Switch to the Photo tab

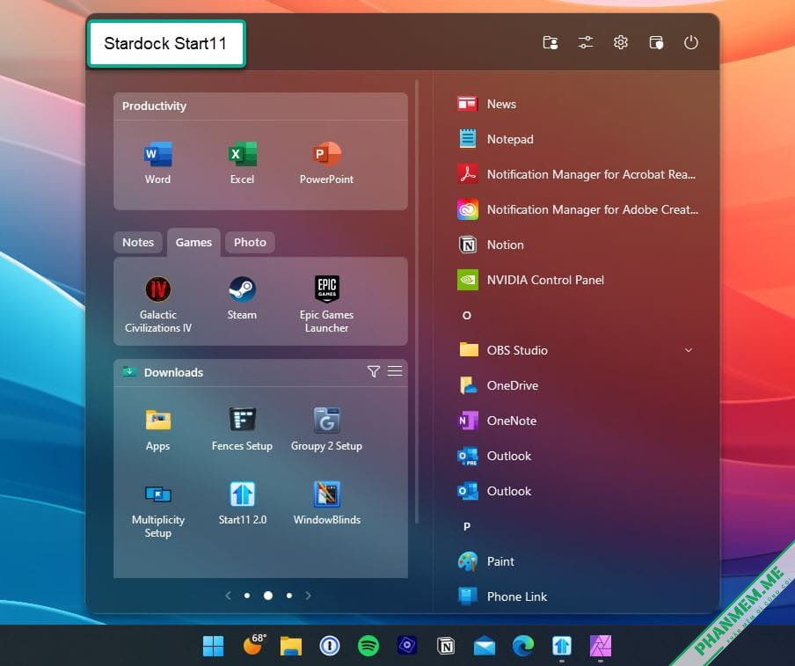click(x=250, y=243)
